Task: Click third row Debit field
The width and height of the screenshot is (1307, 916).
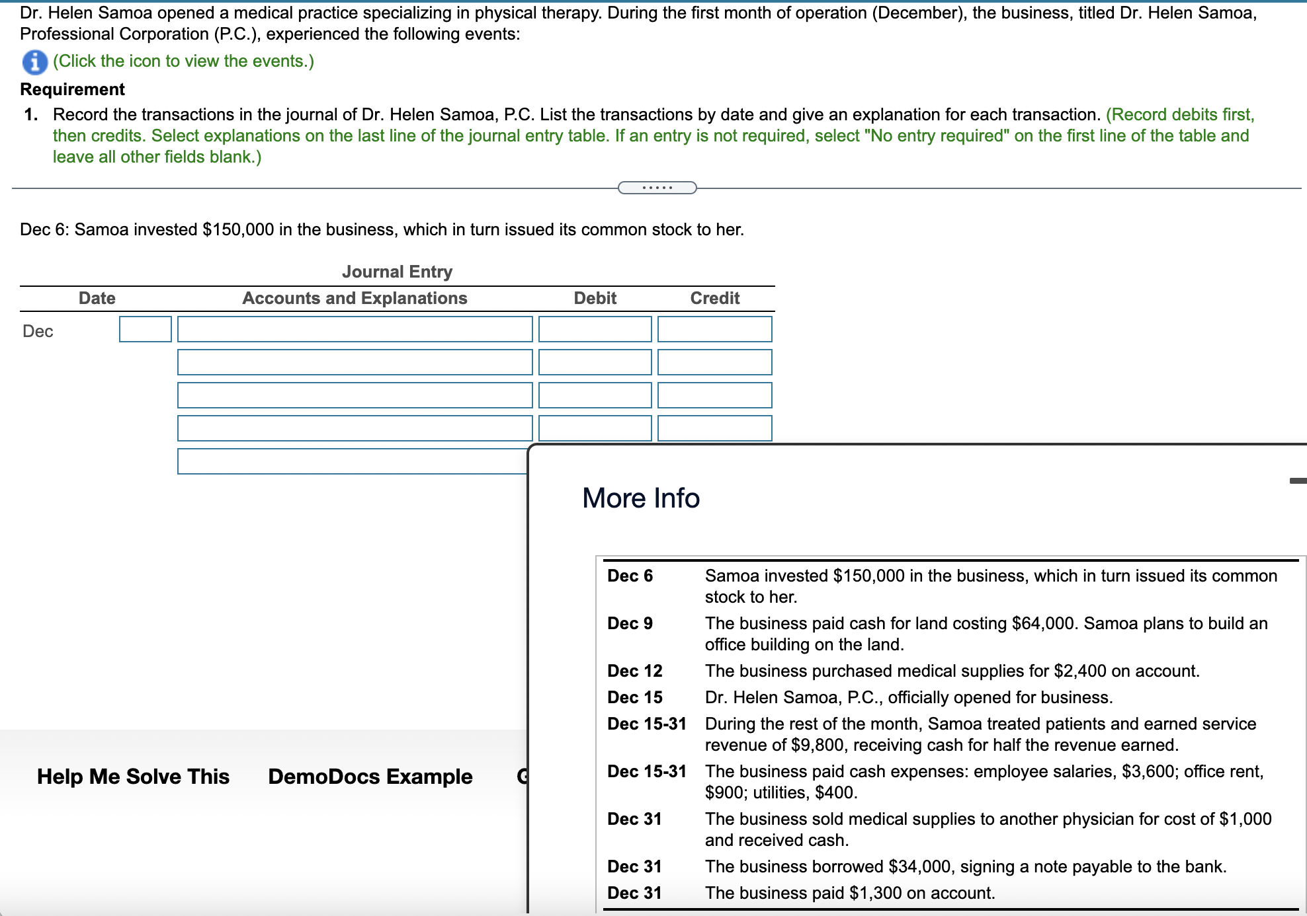Action: (x=595, y=395)
